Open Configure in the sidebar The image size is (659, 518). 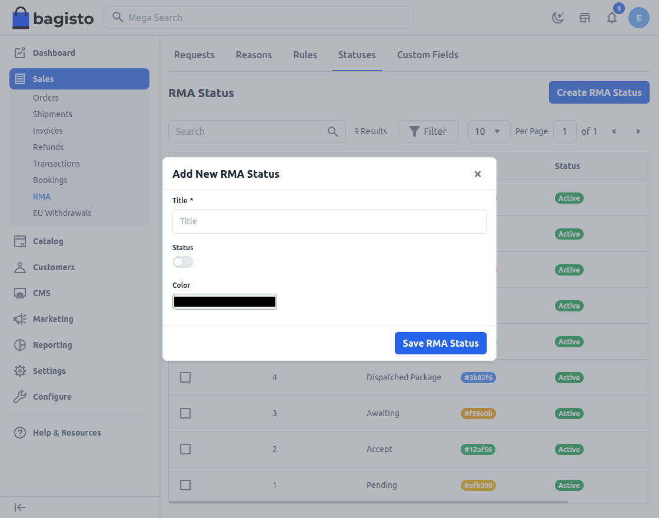point(79,397)
